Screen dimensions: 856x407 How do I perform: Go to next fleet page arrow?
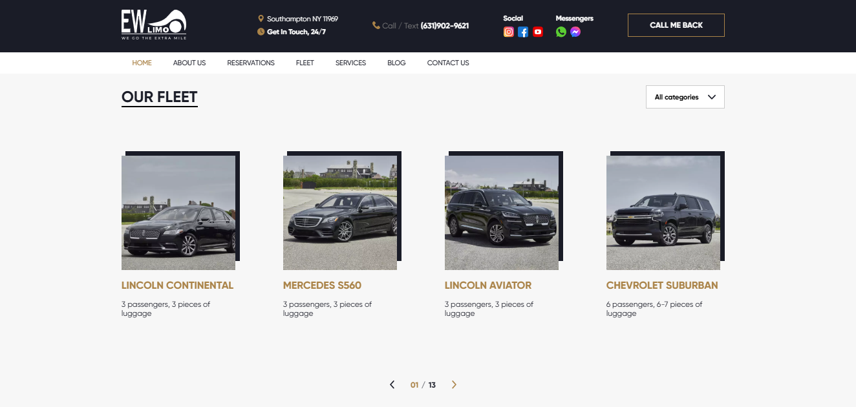[454, 385]
